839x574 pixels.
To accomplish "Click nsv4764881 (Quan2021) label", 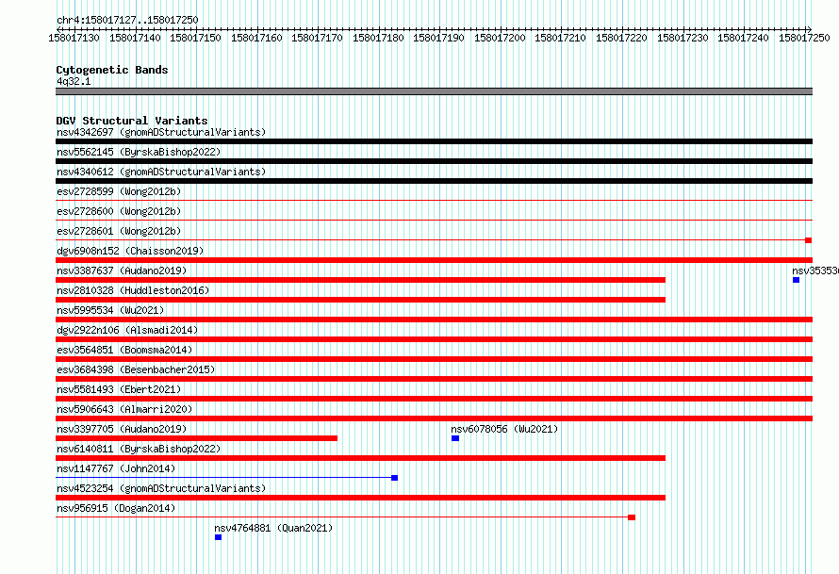I will click(273, 528).
